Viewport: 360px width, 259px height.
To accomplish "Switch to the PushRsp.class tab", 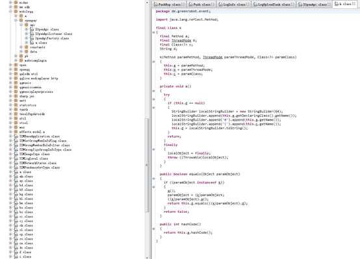I will pos(170,5).
